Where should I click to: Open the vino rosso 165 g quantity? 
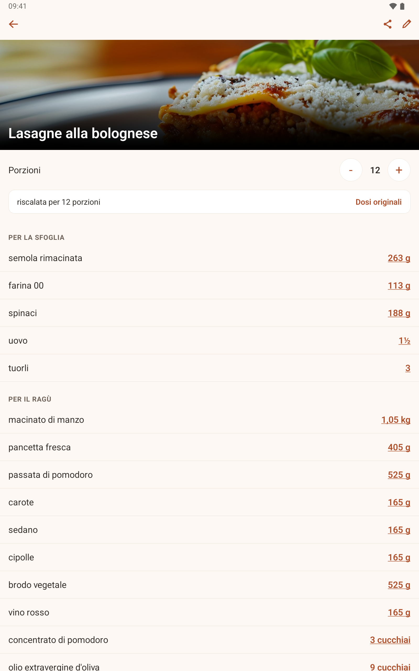click(x=399, y=612)
